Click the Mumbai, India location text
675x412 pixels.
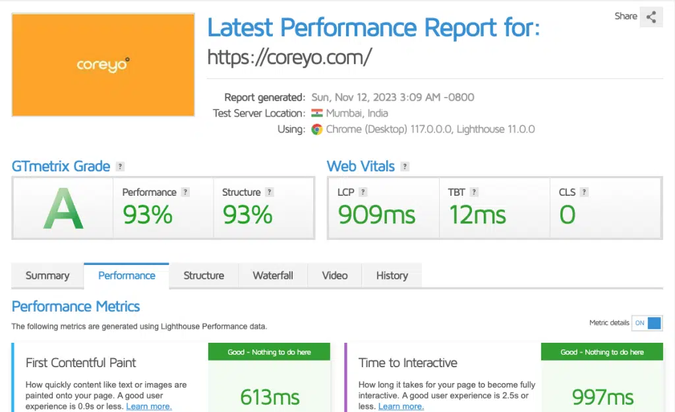pos(357,113)
